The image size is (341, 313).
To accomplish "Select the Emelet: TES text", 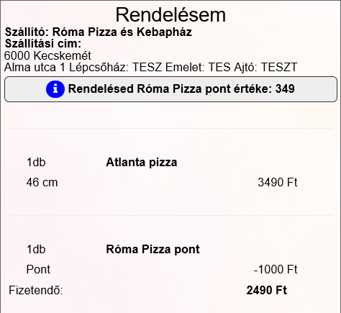I will (198, 67).
